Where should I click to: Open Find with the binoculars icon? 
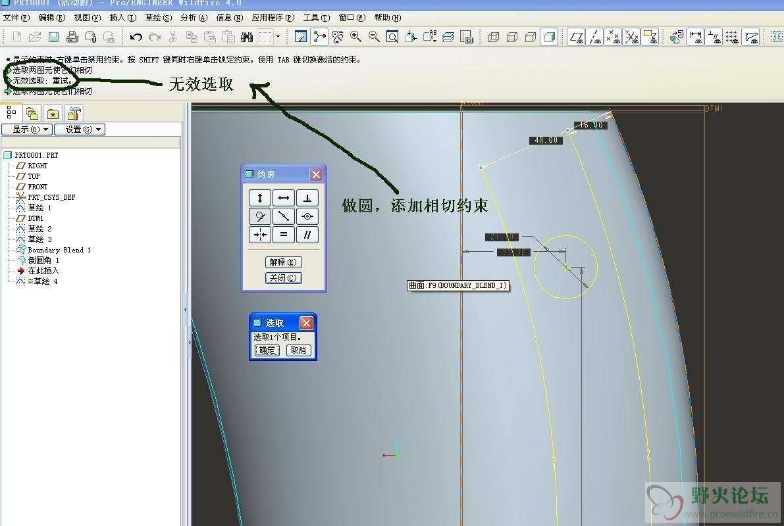246,37
